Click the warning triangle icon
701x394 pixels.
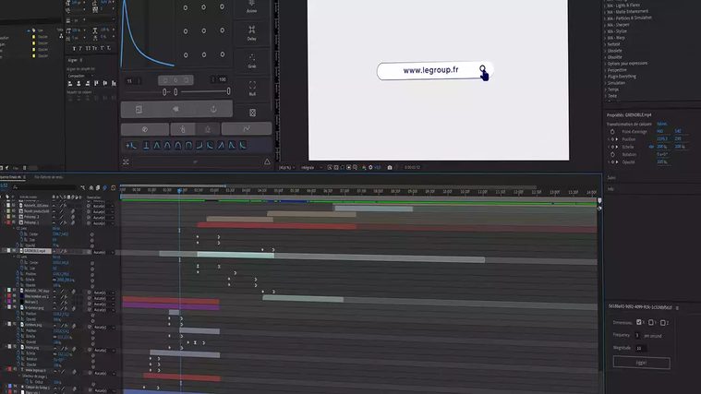[267, 161]
